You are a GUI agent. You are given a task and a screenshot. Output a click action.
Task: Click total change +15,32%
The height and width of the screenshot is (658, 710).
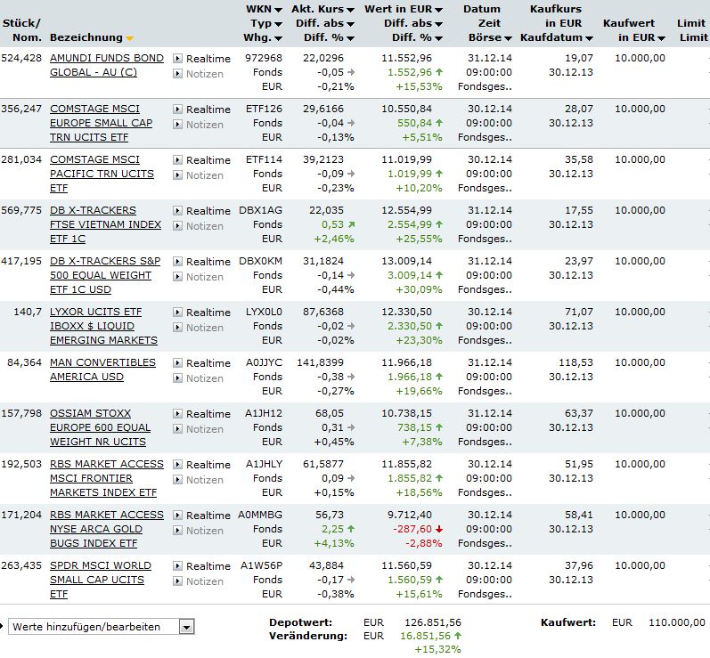click(437, 649)
